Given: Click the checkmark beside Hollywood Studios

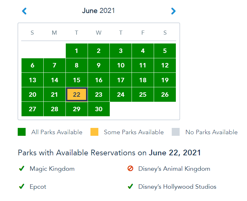Looking at the screenshot, I should coord(130,187).
